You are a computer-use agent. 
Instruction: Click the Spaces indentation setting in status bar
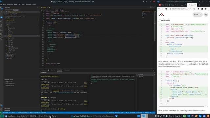pyautogui.click(x=117, y=113)
